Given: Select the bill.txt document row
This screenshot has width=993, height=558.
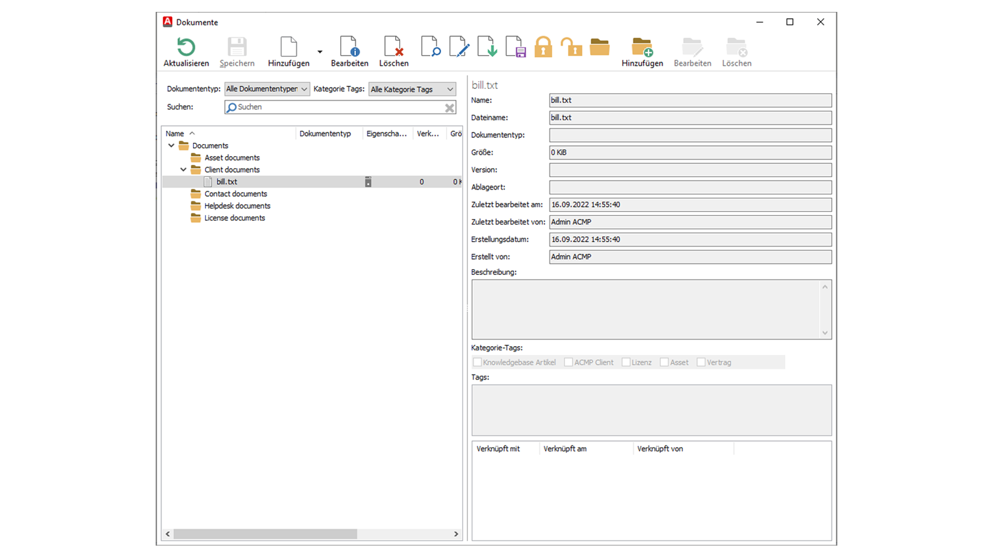Looking at the screenshot, I should coord(312,182).
